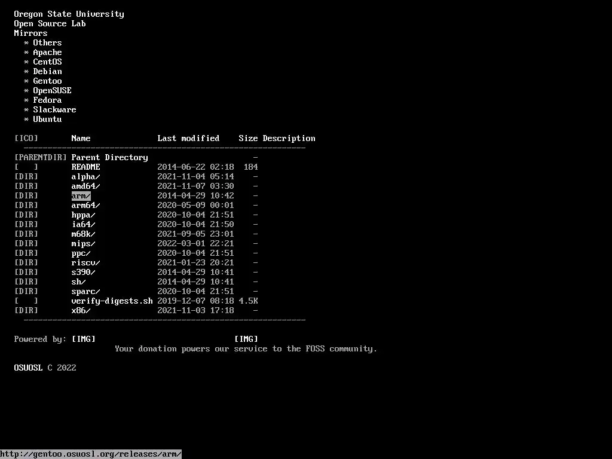This screenshot has width=612, height=459.
Task: Follow the Fedora mirror link
Action: pyautogui.click(x=47, y=100)
